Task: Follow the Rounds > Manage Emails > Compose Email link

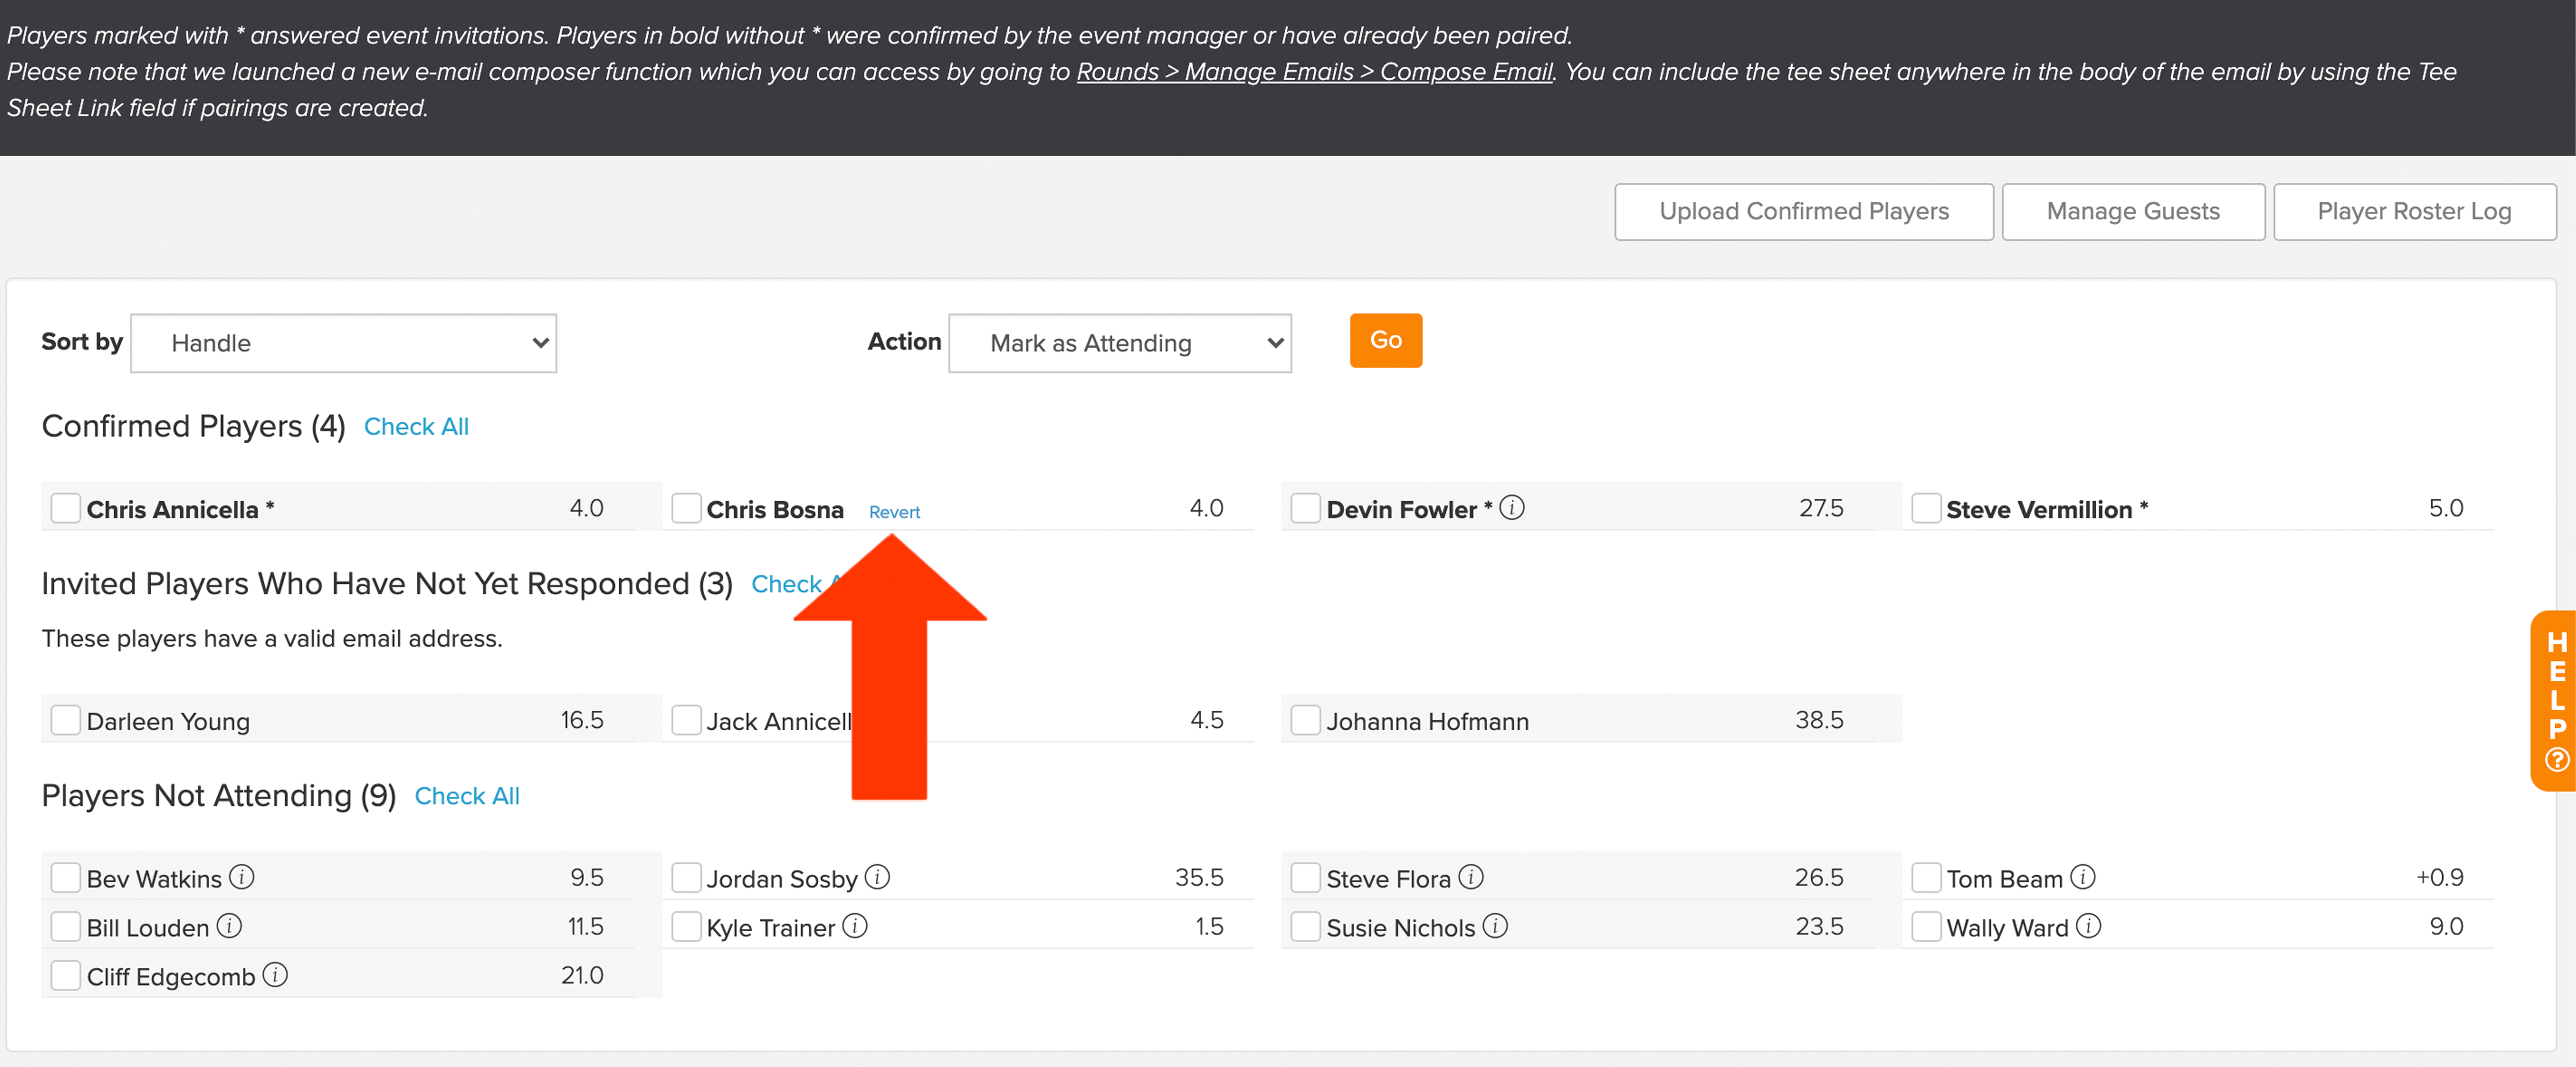Action: pyautogui.click(x=1314, y=72)
